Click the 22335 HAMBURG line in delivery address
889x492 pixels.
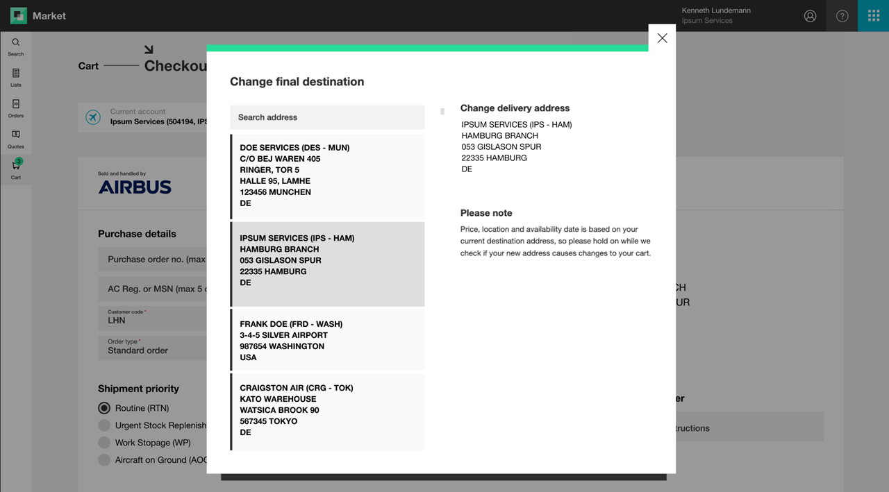(495, 158)
